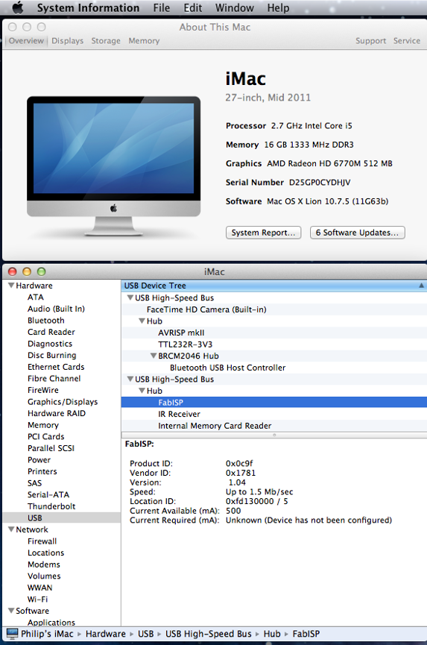
Task: Click the USB Device Tree sort arrow
Action: 421,286
